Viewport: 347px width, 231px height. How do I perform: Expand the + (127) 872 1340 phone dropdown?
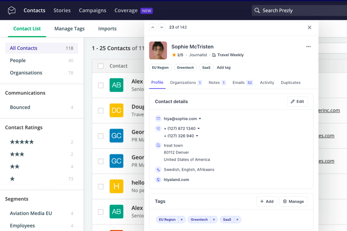[198, 128]
